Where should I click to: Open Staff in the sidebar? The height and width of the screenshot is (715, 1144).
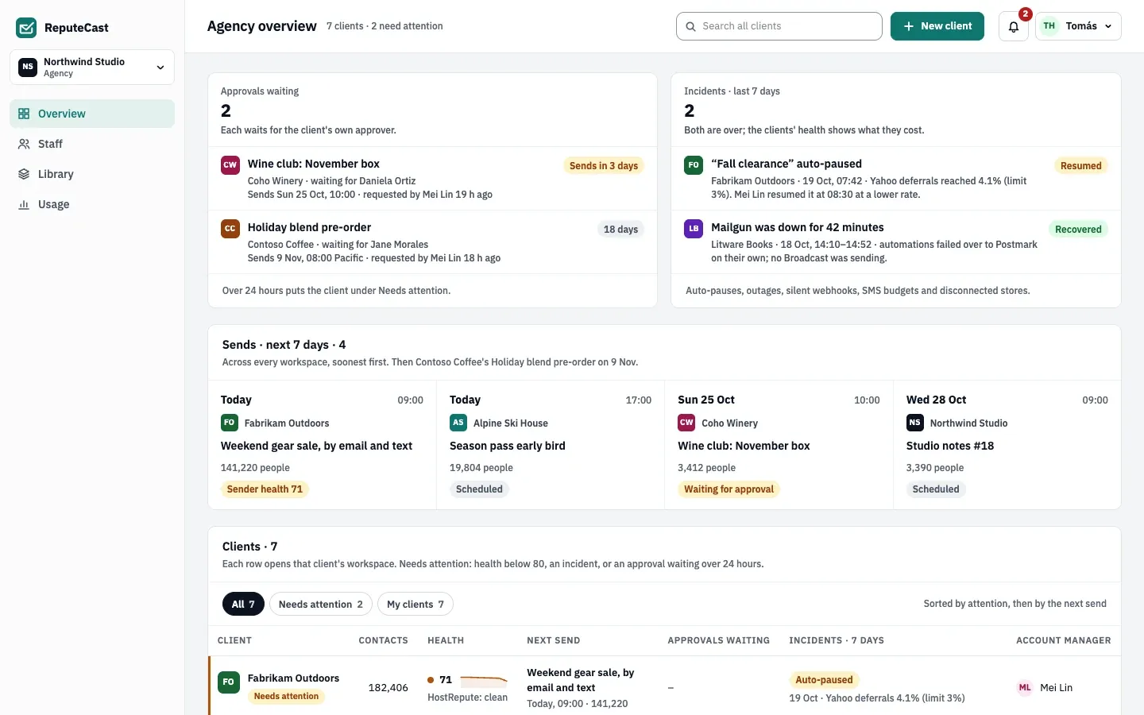point(92,144)
